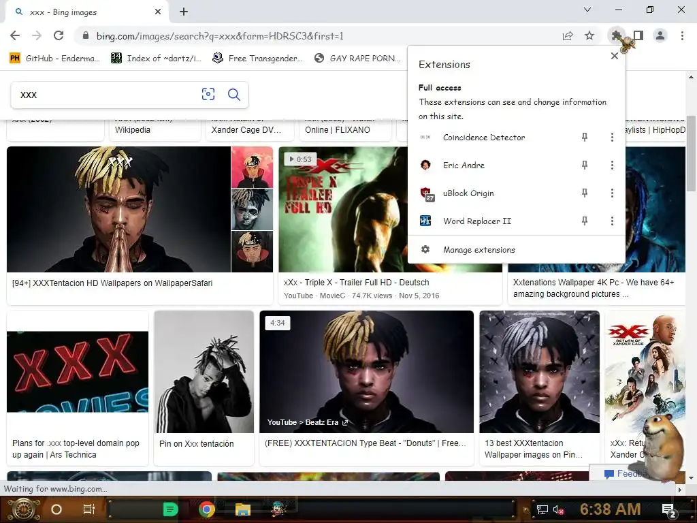Click the Bing search text field
697x523 pixels.
coord(107,95)
